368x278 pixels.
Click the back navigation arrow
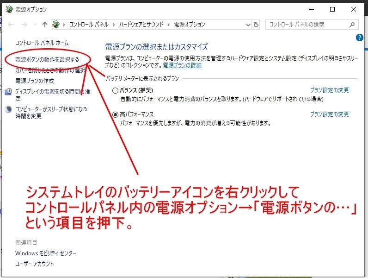(x=11, y=25)
